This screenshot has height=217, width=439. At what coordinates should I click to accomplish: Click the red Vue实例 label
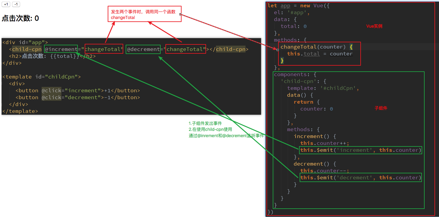374,26
